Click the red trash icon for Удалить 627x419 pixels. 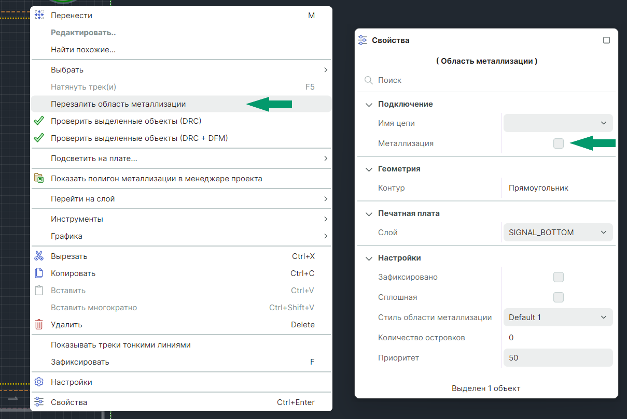point(39,325)
